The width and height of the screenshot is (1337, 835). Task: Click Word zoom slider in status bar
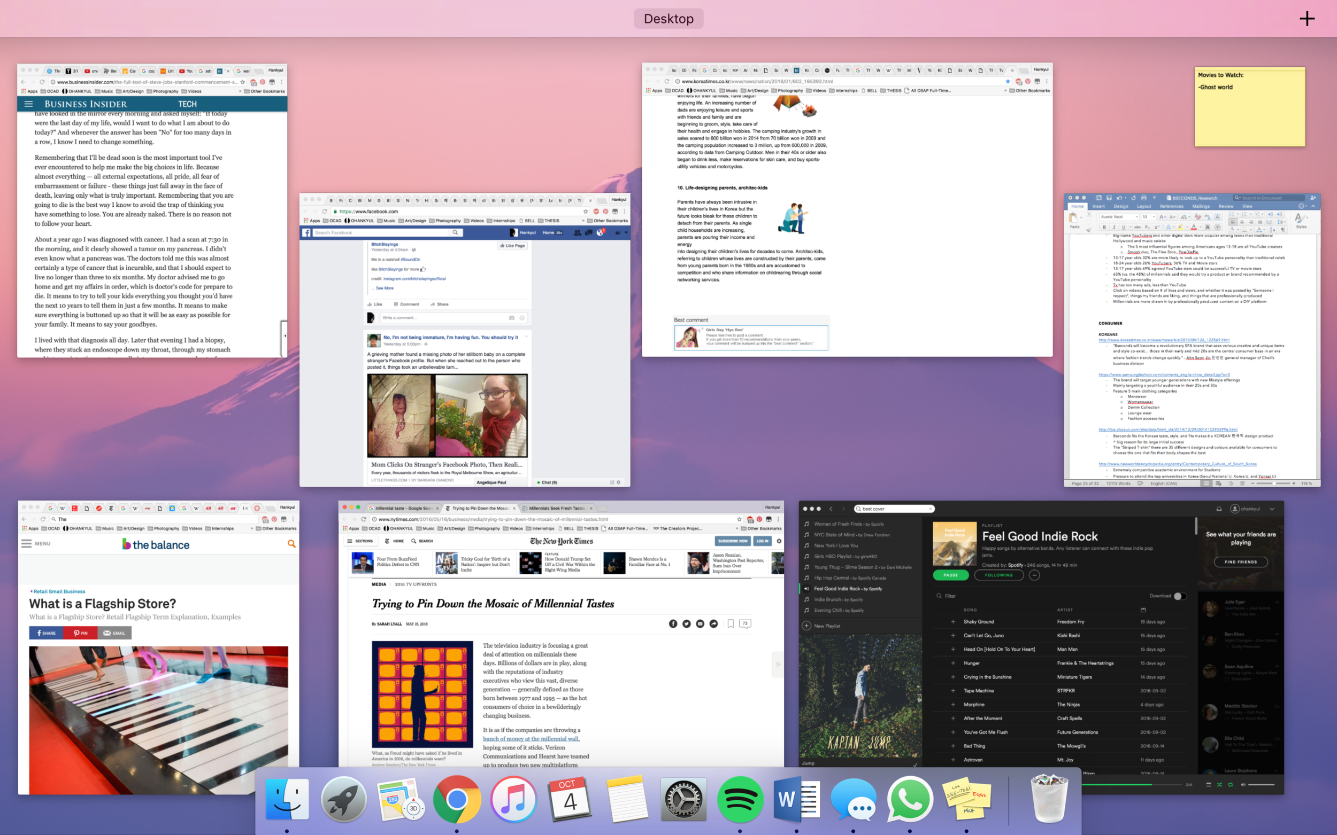pos(1274,483)
